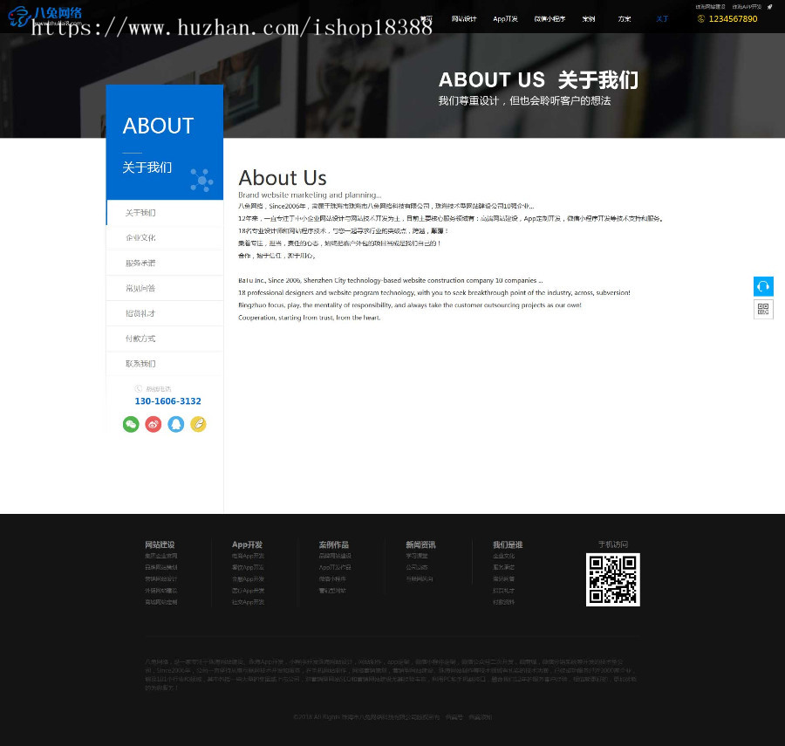The image size is (785, 746).
Task: Click the top-bar App开发 link beside rocket
Action: coord(747,7)
